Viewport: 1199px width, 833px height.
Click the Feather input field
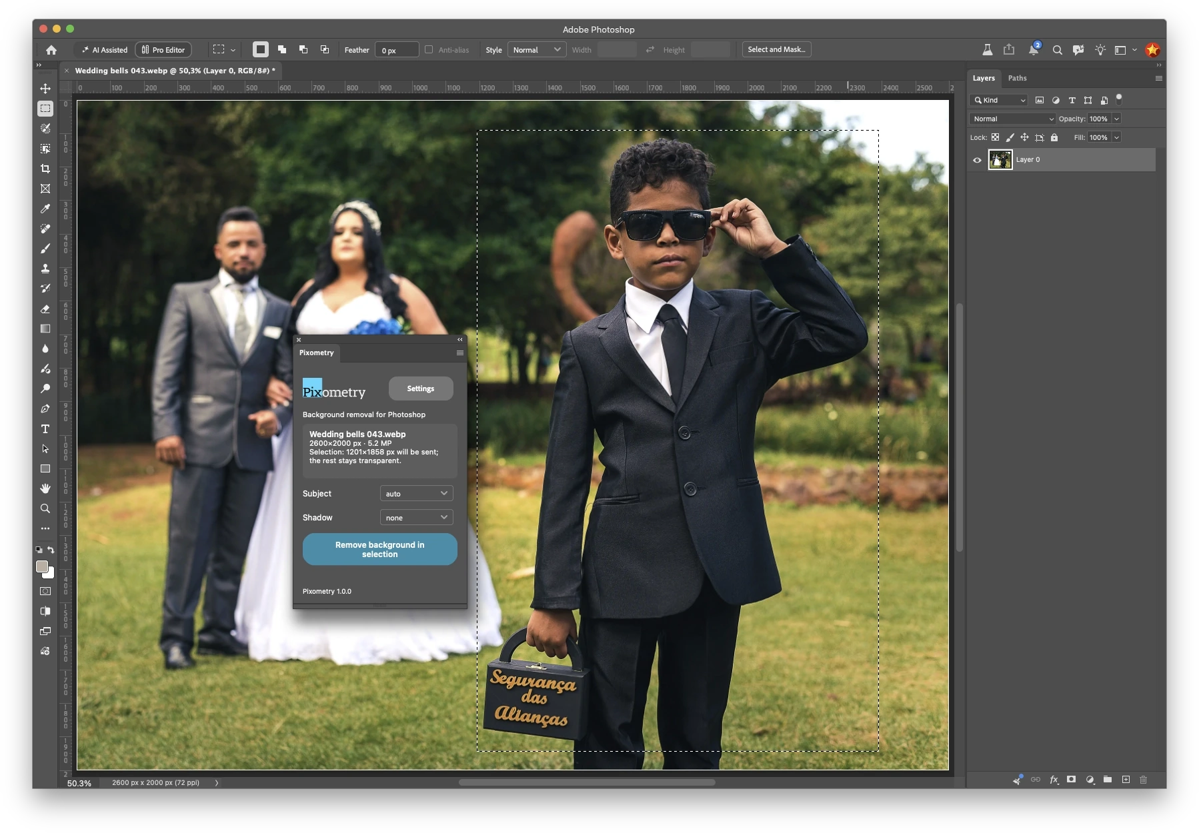(x=397, y=50)
